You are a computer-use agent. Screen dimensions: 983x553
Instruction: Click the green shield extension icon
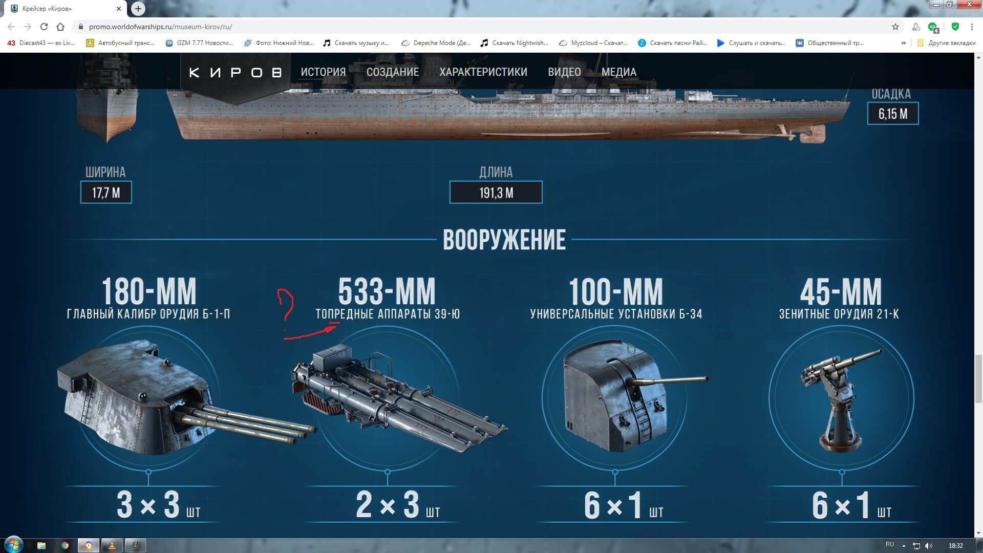[x=955, y=27]
